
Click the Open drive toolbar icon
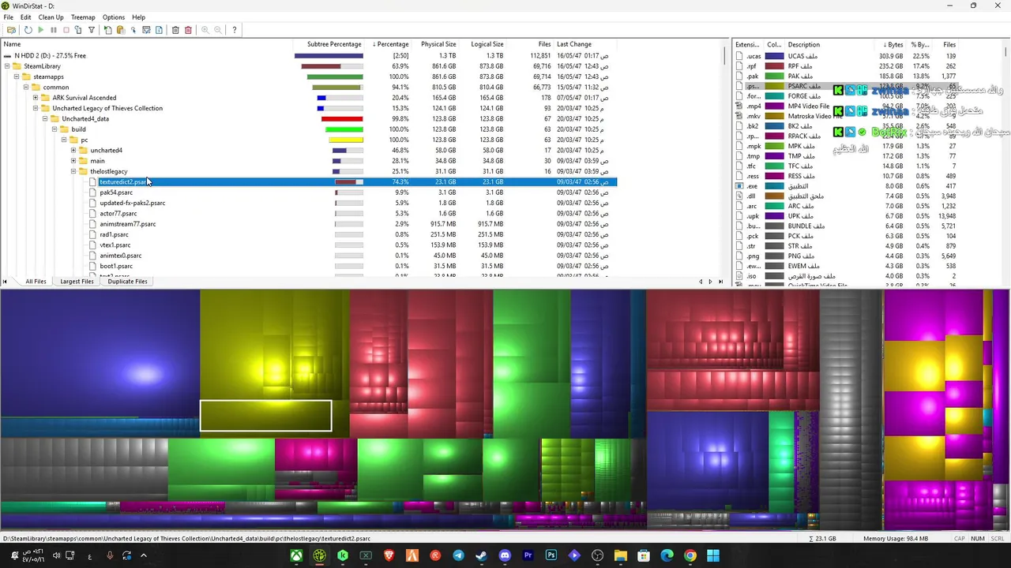click(11, 30)
